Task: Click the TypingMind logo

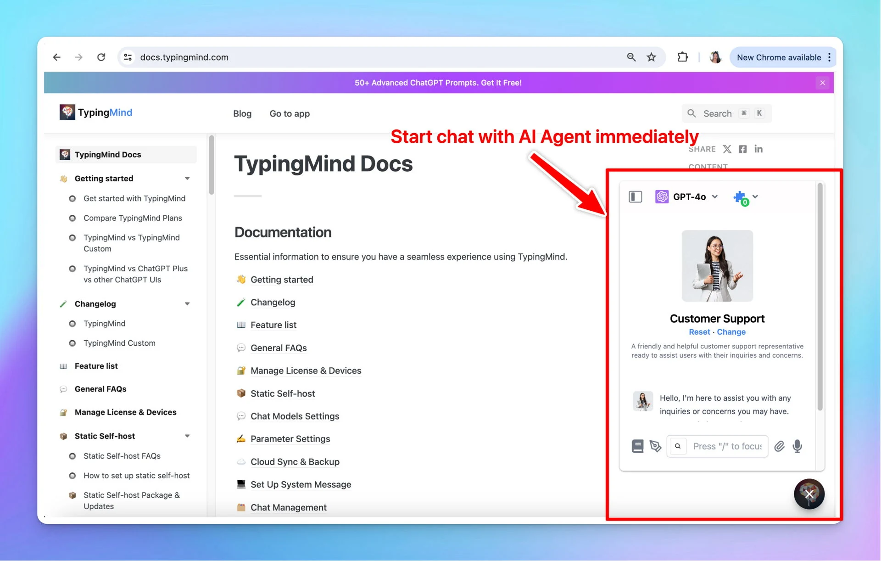Action: click(x=96, y=112)
